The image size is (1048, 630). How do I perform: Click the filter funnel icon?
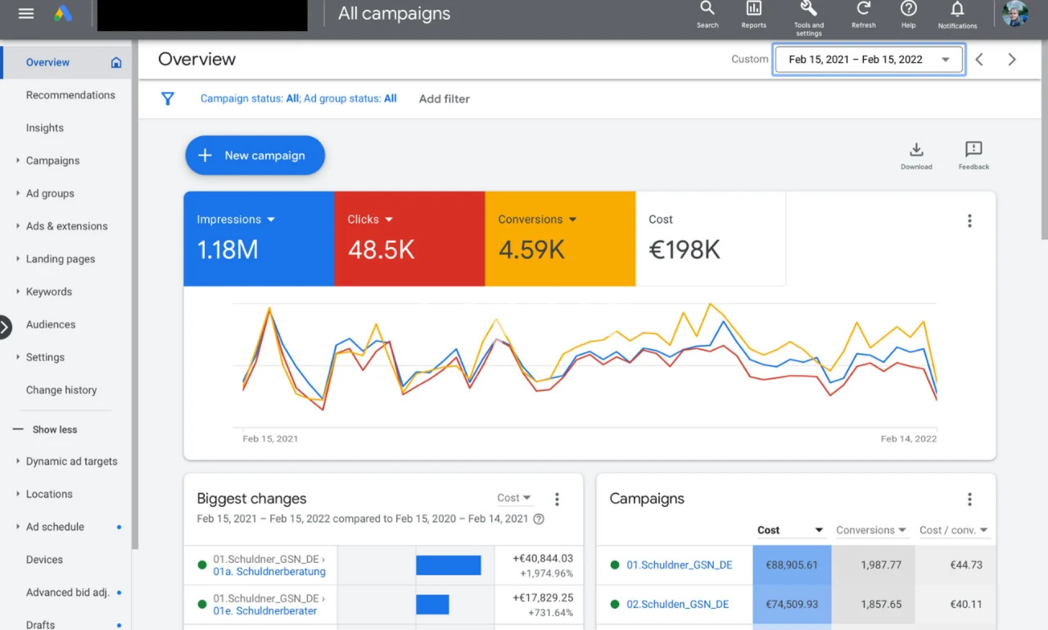pyautogui.click(x=168, y=99)
